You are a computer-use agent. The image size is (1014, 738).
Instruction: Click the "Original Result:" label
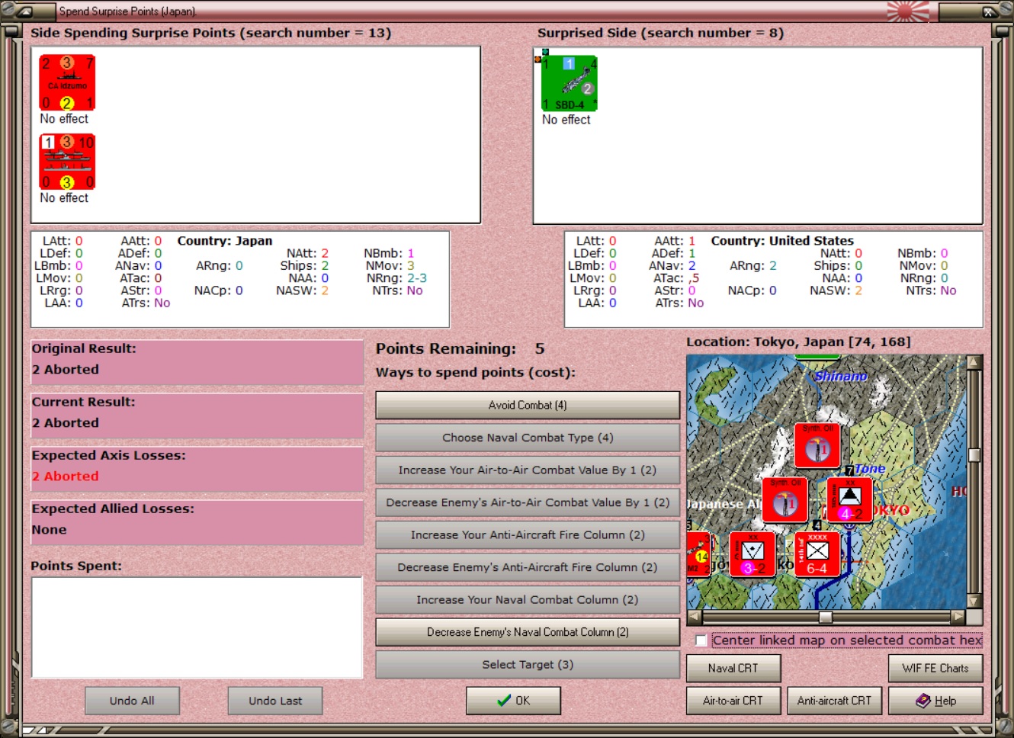(84, 348)
